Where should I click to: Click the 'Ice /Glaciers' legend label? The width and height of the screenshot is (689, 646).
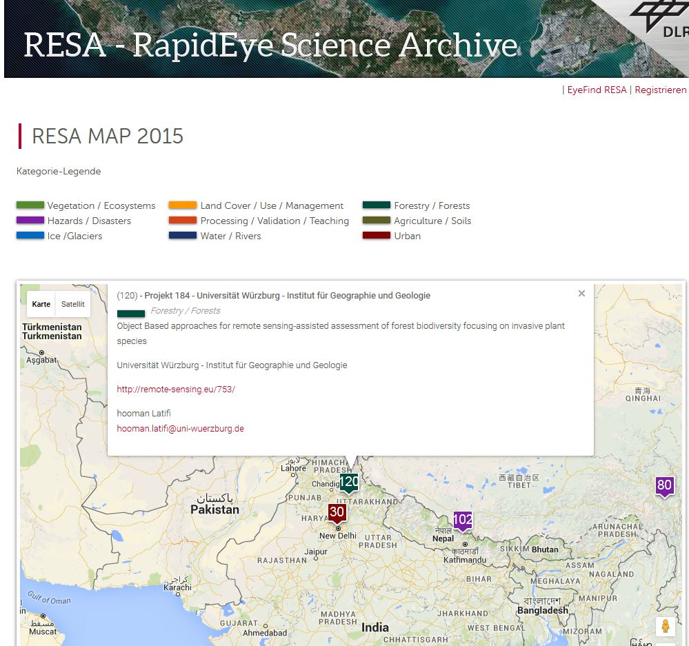74,236
